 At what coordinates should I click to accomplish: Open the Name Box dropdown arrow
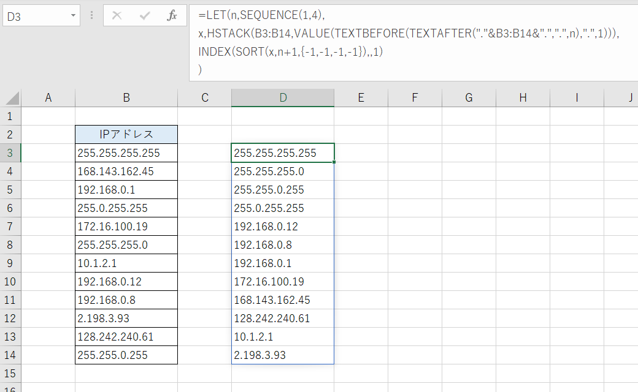[x=74, y=15]
